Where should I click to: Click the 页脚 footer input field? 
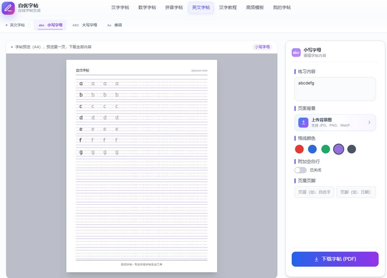[356, 192]
